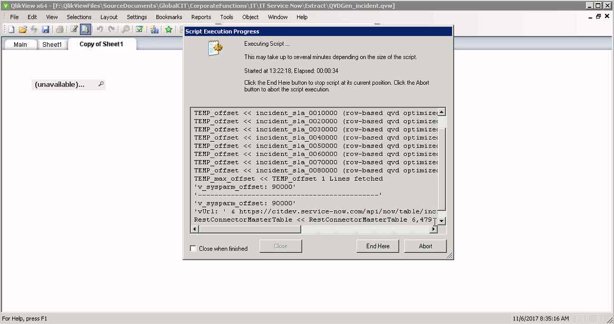Open the Window menu

(277, 17)
